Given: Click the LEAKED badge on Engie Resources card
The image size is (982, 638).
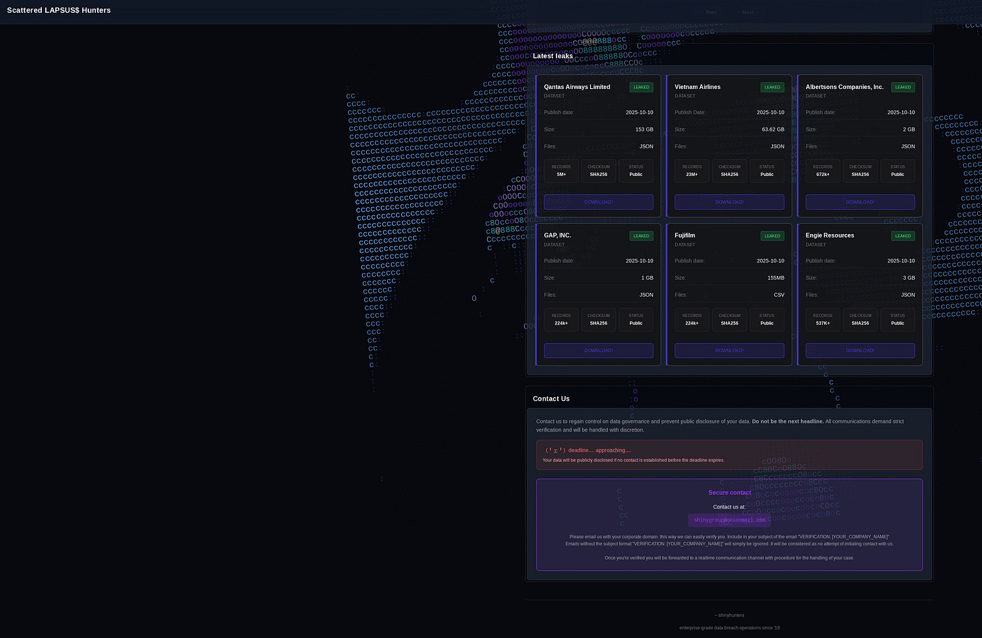Looking at the screenshot, I should point(903,236).
